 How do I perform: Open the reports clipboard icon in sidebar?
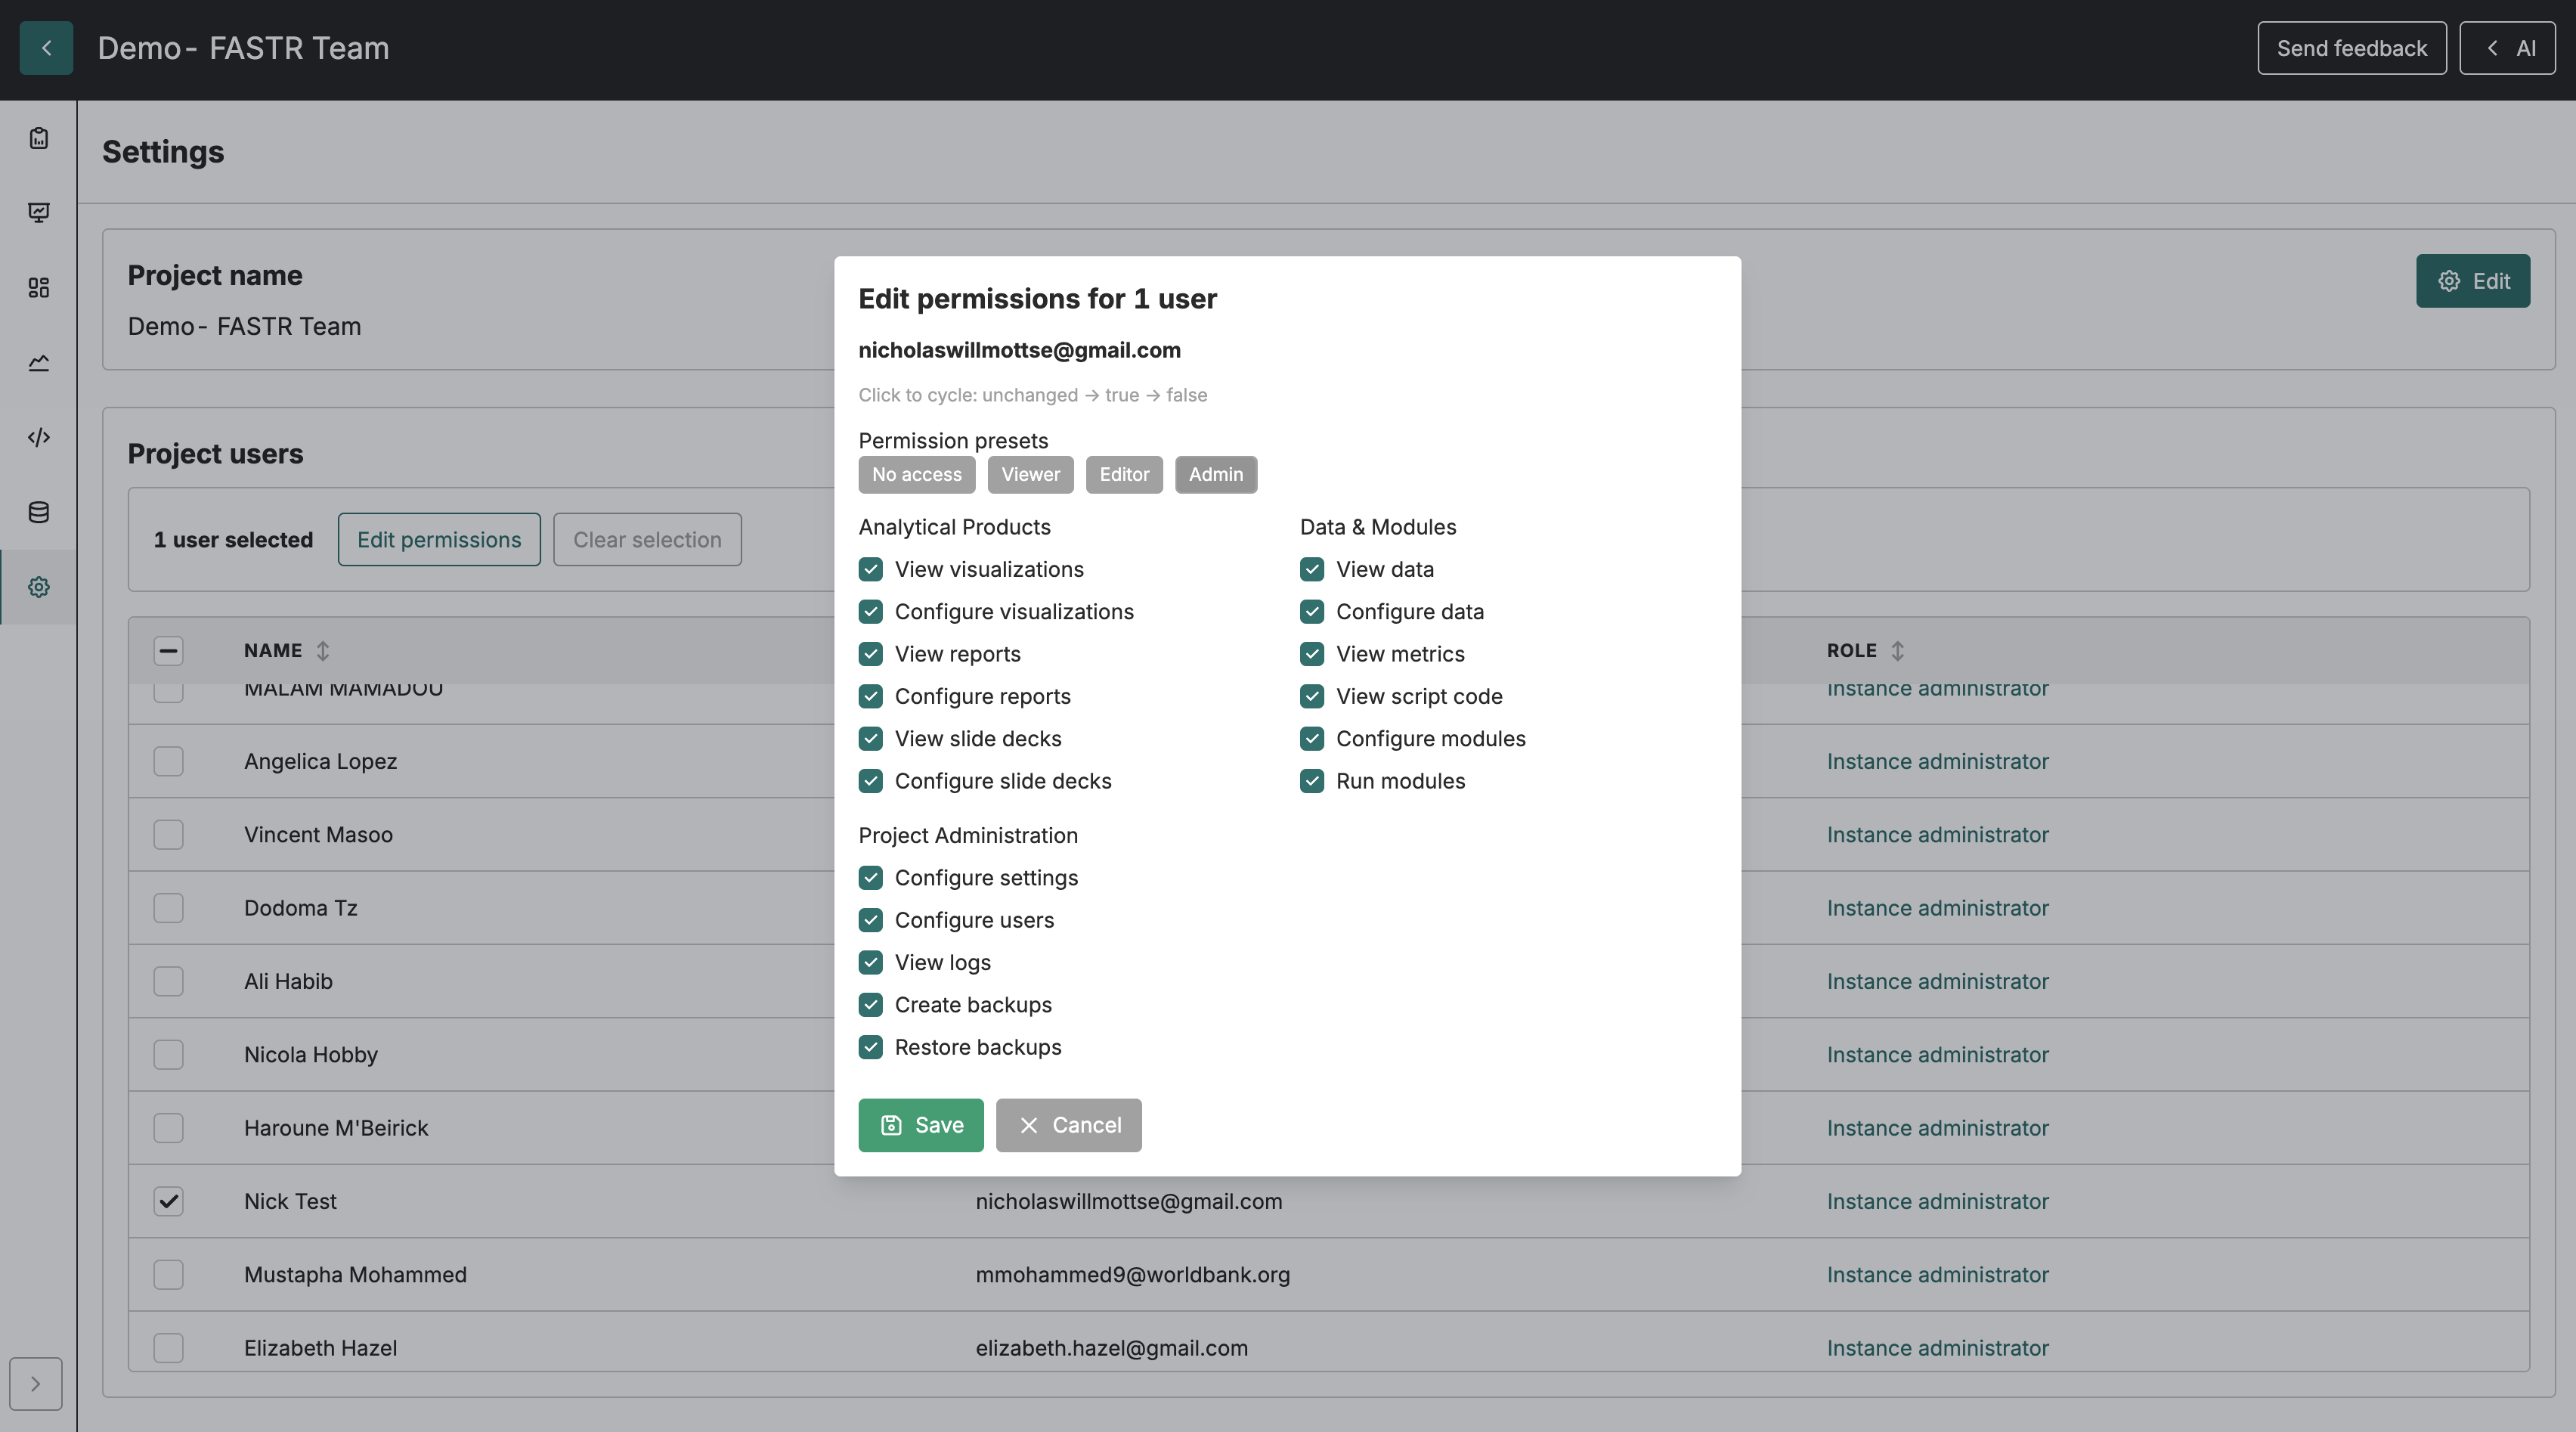pyautogui.click(x=39, y=138)
